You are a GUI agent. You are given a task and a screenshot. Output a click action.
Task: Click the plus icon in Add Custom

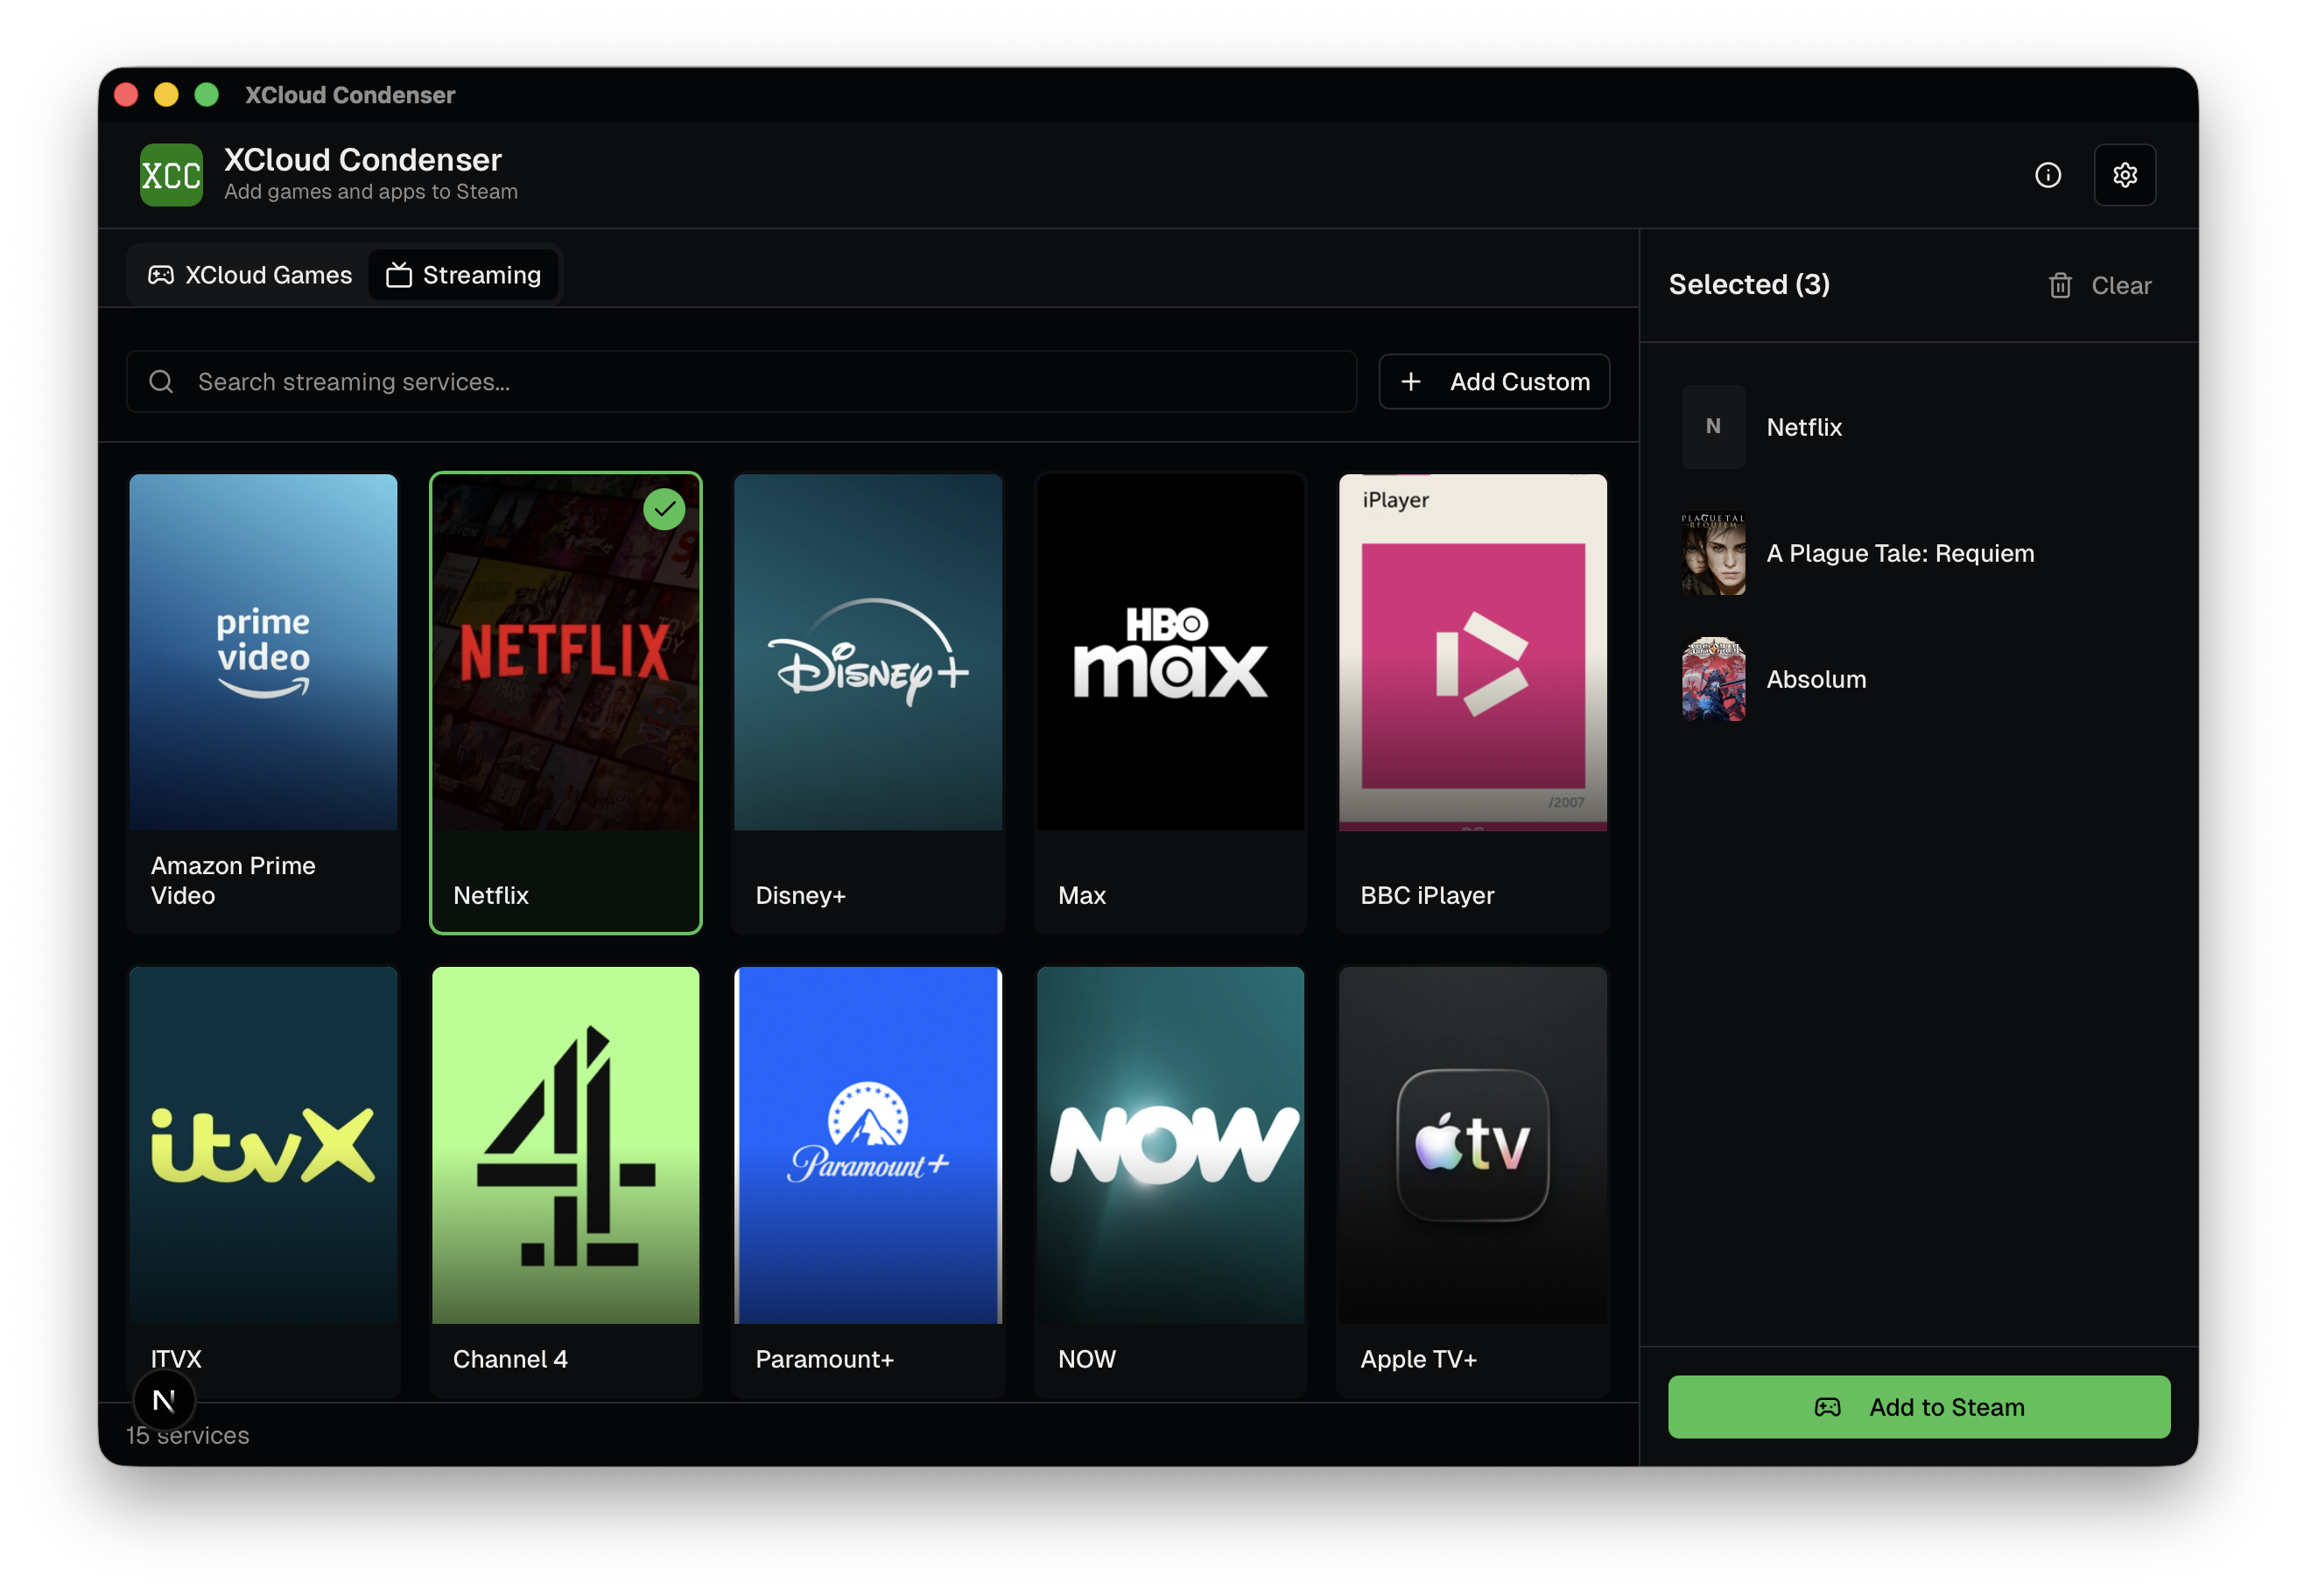(x=1410, y=382)
